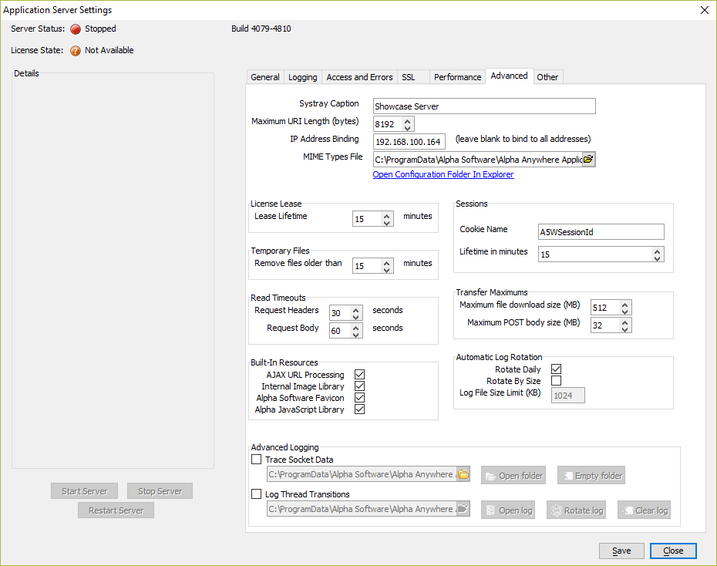The image size is (717, 566).
Task: Click the Restart Server button
Action: pyautogui.click(x=116, y=510)
